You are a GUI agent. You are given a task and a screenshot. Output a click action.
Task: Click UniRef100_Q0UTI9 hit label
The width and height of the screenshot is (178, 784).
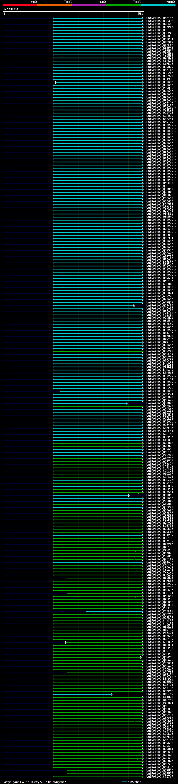tap(160, 672)
